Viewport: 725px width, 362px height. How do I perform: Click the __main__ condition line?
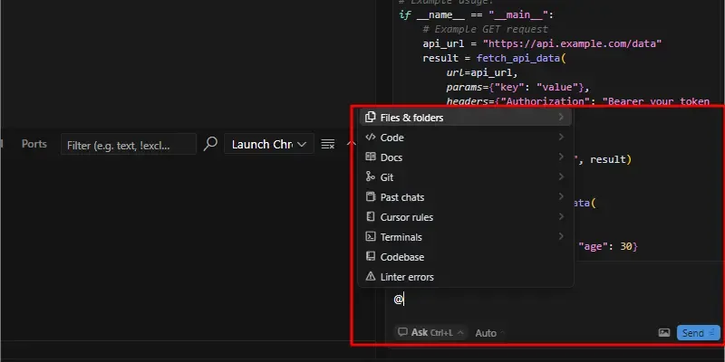pyautogui.click(x=477, y=14)
